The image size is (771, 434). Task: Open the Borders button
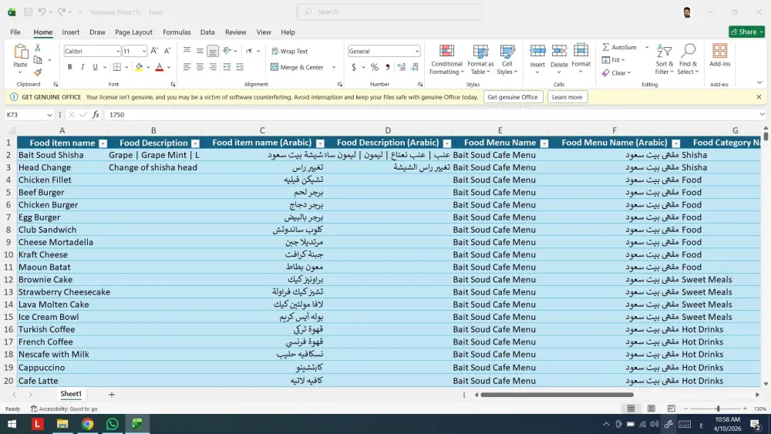click(x=117, y=67)
